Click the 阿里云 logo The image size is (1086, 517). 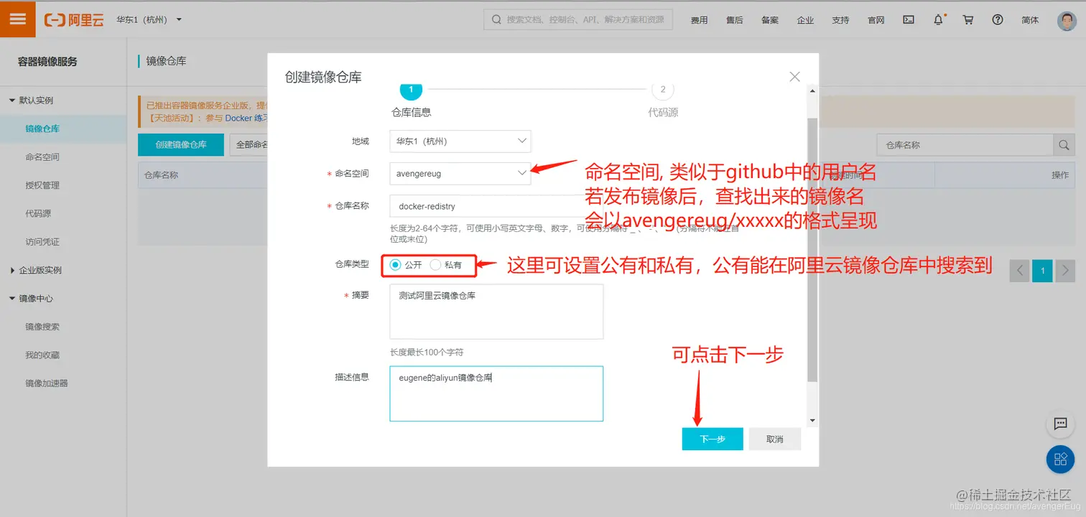(74, 19)
